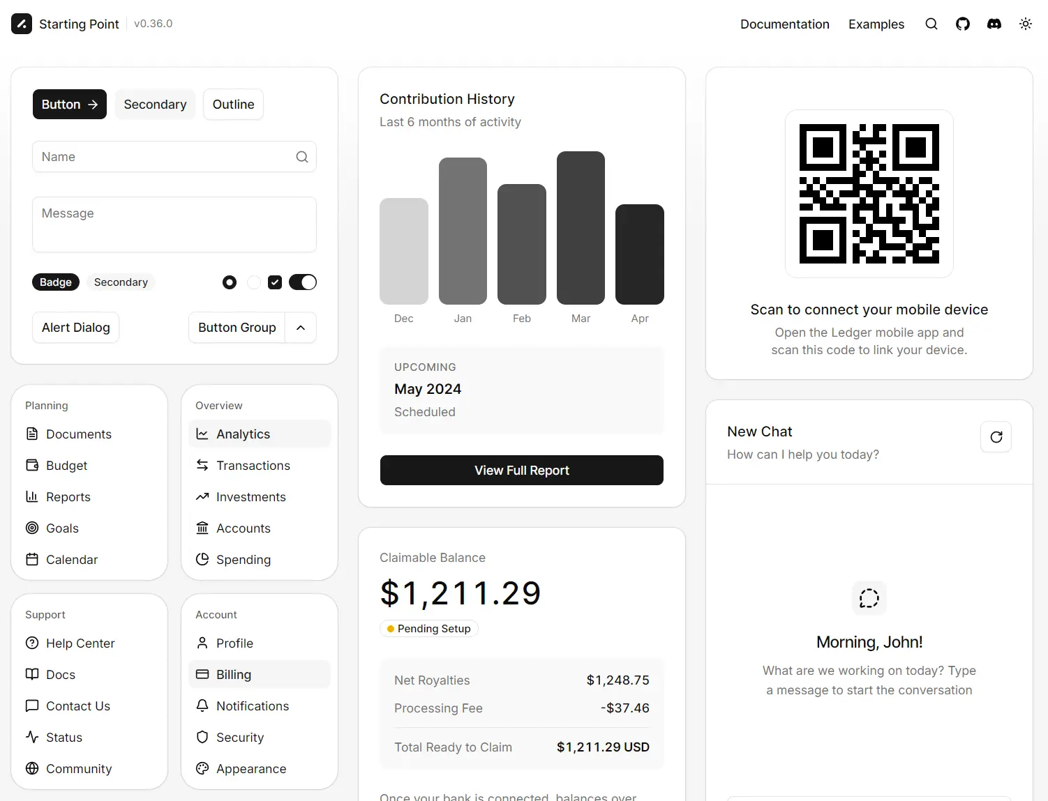The image size is (1048, 801).
Task: Click the Help Center question icon
Action: [32, 643]
